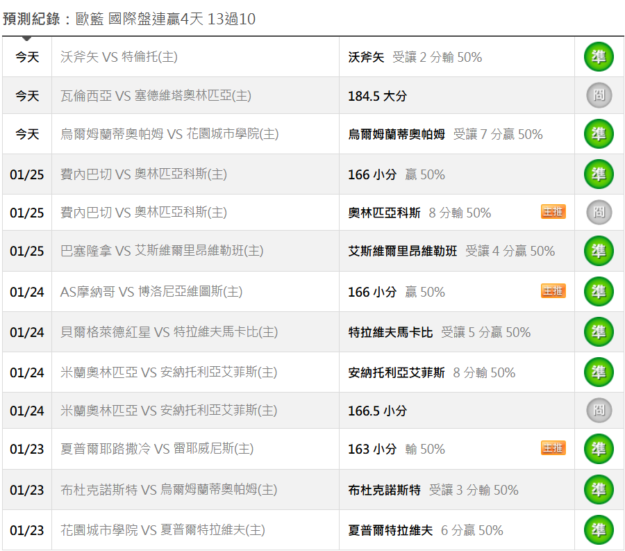Click green 準 icon in AS摩納哥 VS 博洛尼亞維圖斯 row
The width and height of the screenshot is (625, 551).
[x=599, y=291]
